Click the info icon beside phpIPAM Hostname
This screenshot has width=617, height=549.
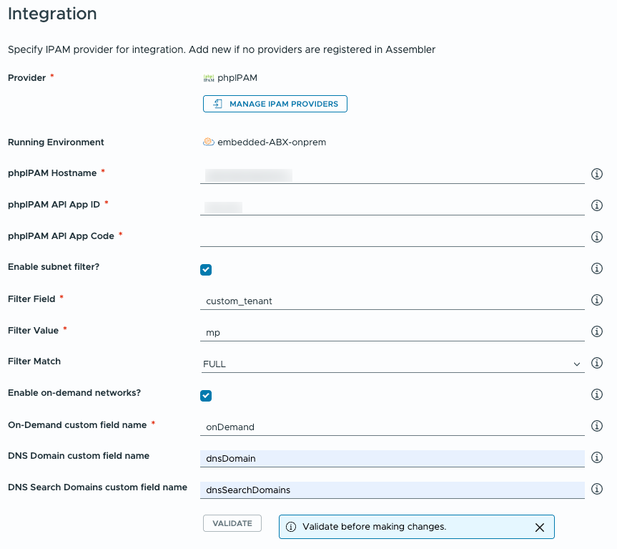click(x=597, y=174)
